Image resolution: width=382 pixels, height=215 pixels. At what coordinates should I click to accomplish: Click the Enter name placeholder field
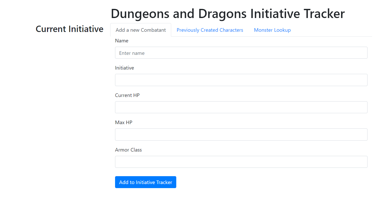[x=241, y=53]
